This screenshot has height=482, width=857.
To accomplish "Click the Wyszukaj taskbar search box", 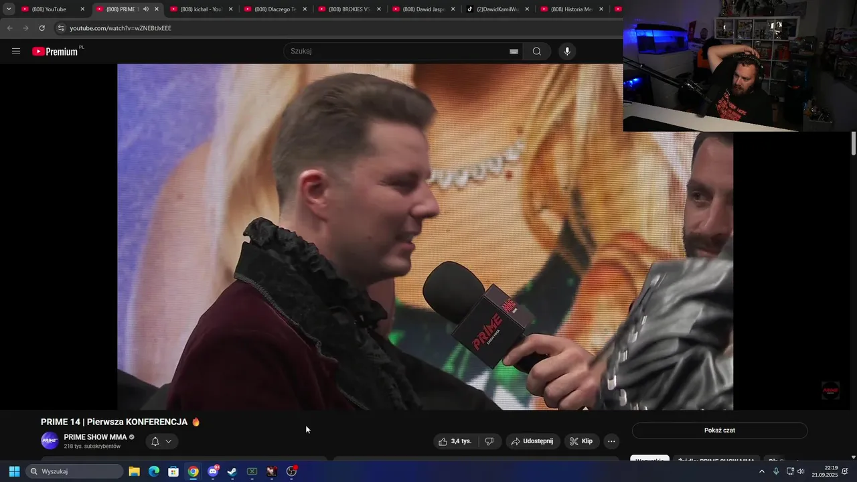I will (x=75, y=471).
